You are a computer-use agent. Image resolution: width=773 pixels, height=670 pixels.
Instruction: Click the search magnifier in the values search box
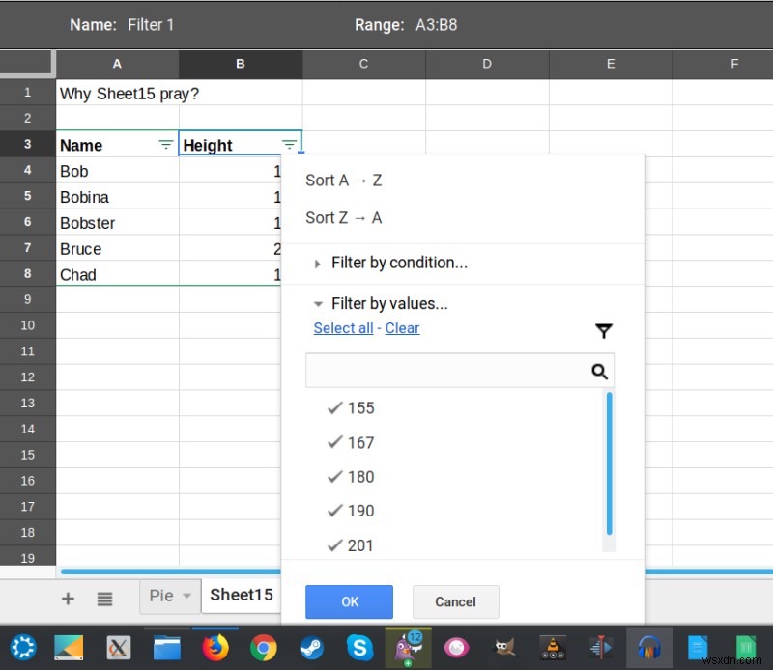tap(600, 370)
